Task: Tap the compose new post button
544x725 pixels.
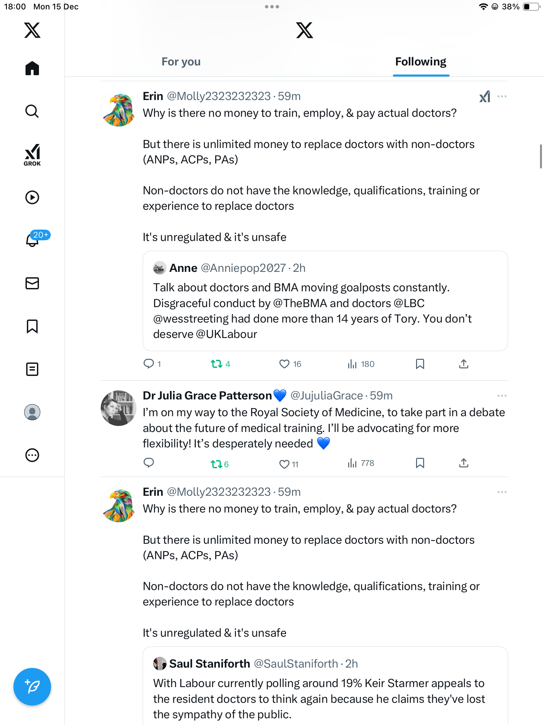Action: [32, 687]
